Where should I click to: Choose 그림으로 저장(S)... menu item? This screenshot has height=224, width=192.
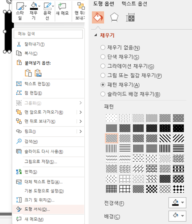48,162
